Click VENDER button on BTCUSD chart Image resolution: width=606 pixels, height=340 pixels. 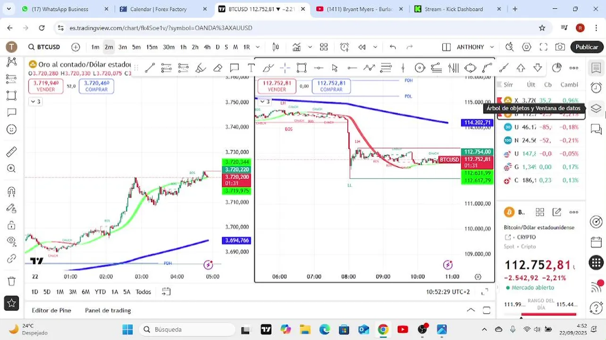pos(277,86)
